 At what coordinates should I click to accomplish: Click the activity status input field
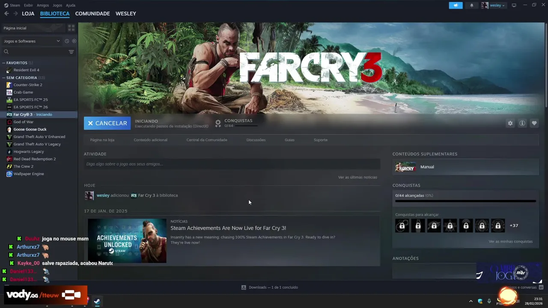[x=232, y=164]
